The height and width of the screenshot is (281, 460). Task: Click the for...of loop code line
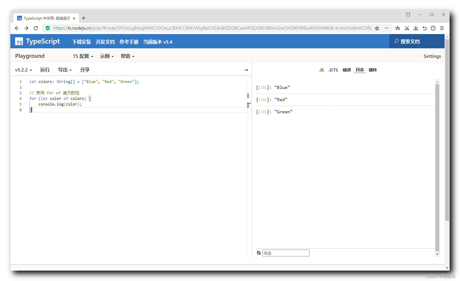[x=60, y=98]
